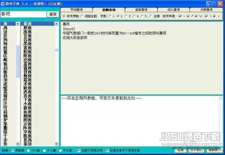Click the character list scrollbar thumb
225x155 pixels.
coord(18,61)
